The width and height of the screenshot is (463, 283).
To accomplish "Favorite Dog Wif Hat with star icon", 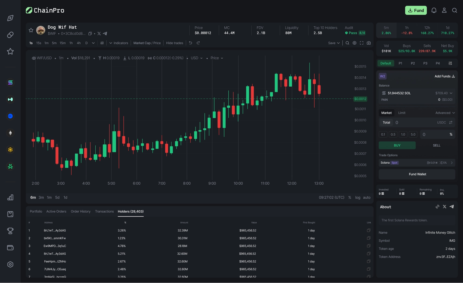I will (x=31, y=30).
